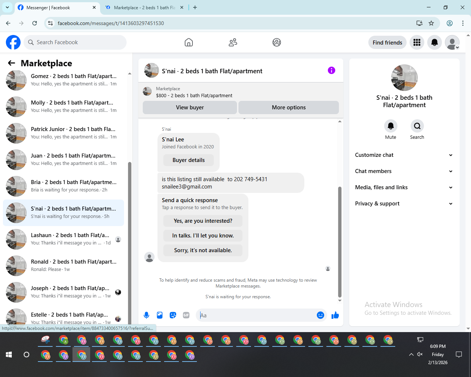Click S'nai listing thumbnail in right panel
Screen dimensions: 471x377
[x=404, y=78]
